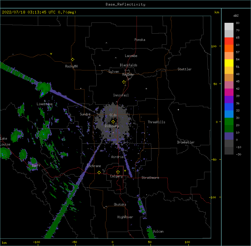Click the Airdrie label

click(117, 157)
